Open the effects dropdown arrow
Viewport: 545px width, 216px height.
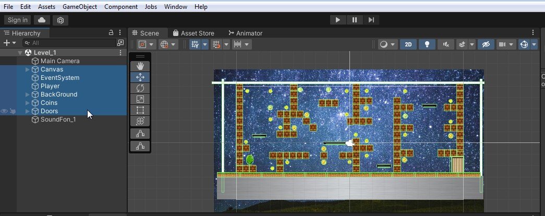click(x=471, y=44)
